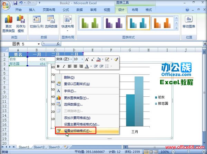
Task: Open the font name dropdown in mini toolbar
Action: click(71, 59)
